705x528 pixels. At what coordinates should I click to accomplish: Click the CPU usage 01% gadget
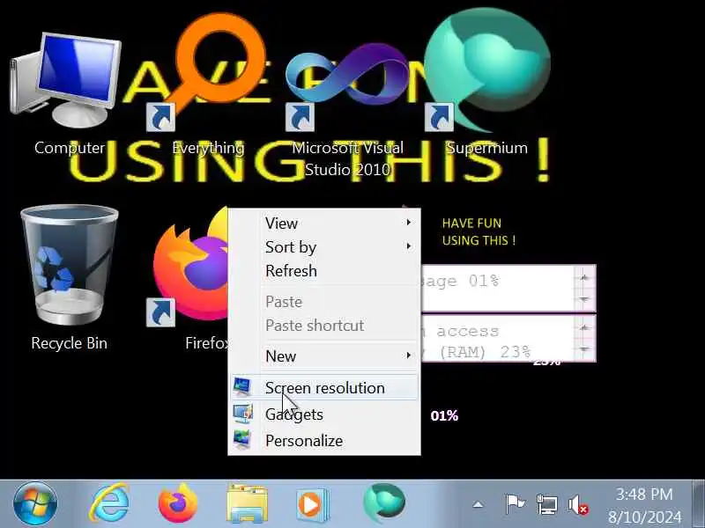coord(508,289)
